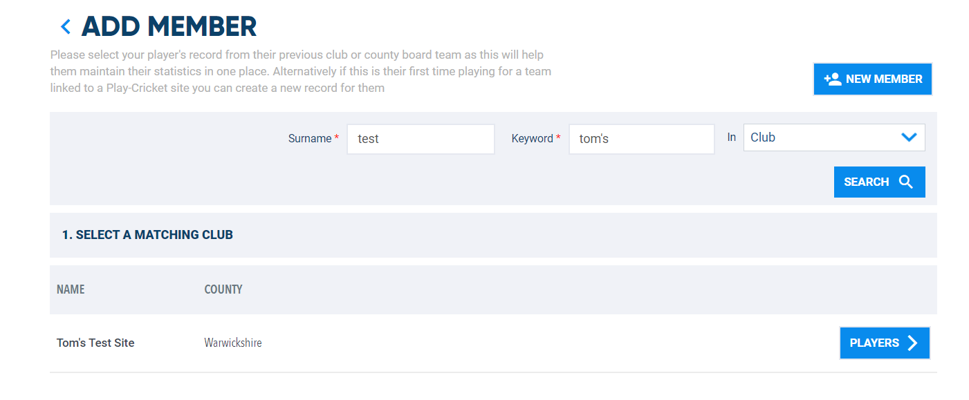This screenshot has height=400, width=969.
Task: Click the Surname field label
Action: click(310, 138)
